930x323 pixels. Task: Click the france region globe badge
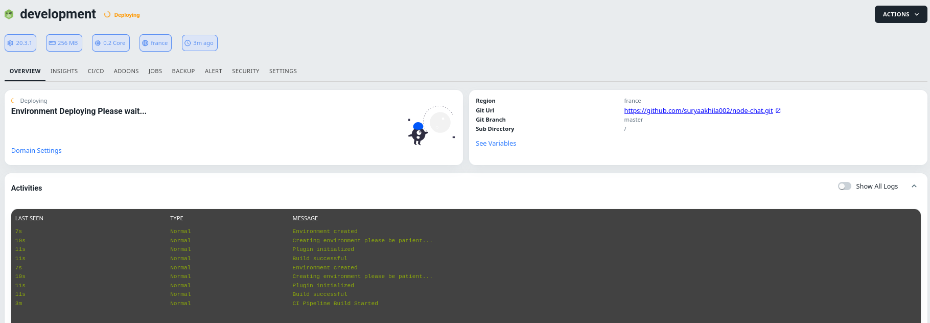(155, 43)
